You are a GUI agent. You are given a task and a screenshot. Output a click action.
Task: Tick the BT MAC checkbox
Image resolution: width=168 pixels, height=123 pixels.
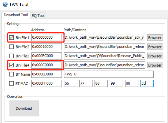[x=11, y=84]
